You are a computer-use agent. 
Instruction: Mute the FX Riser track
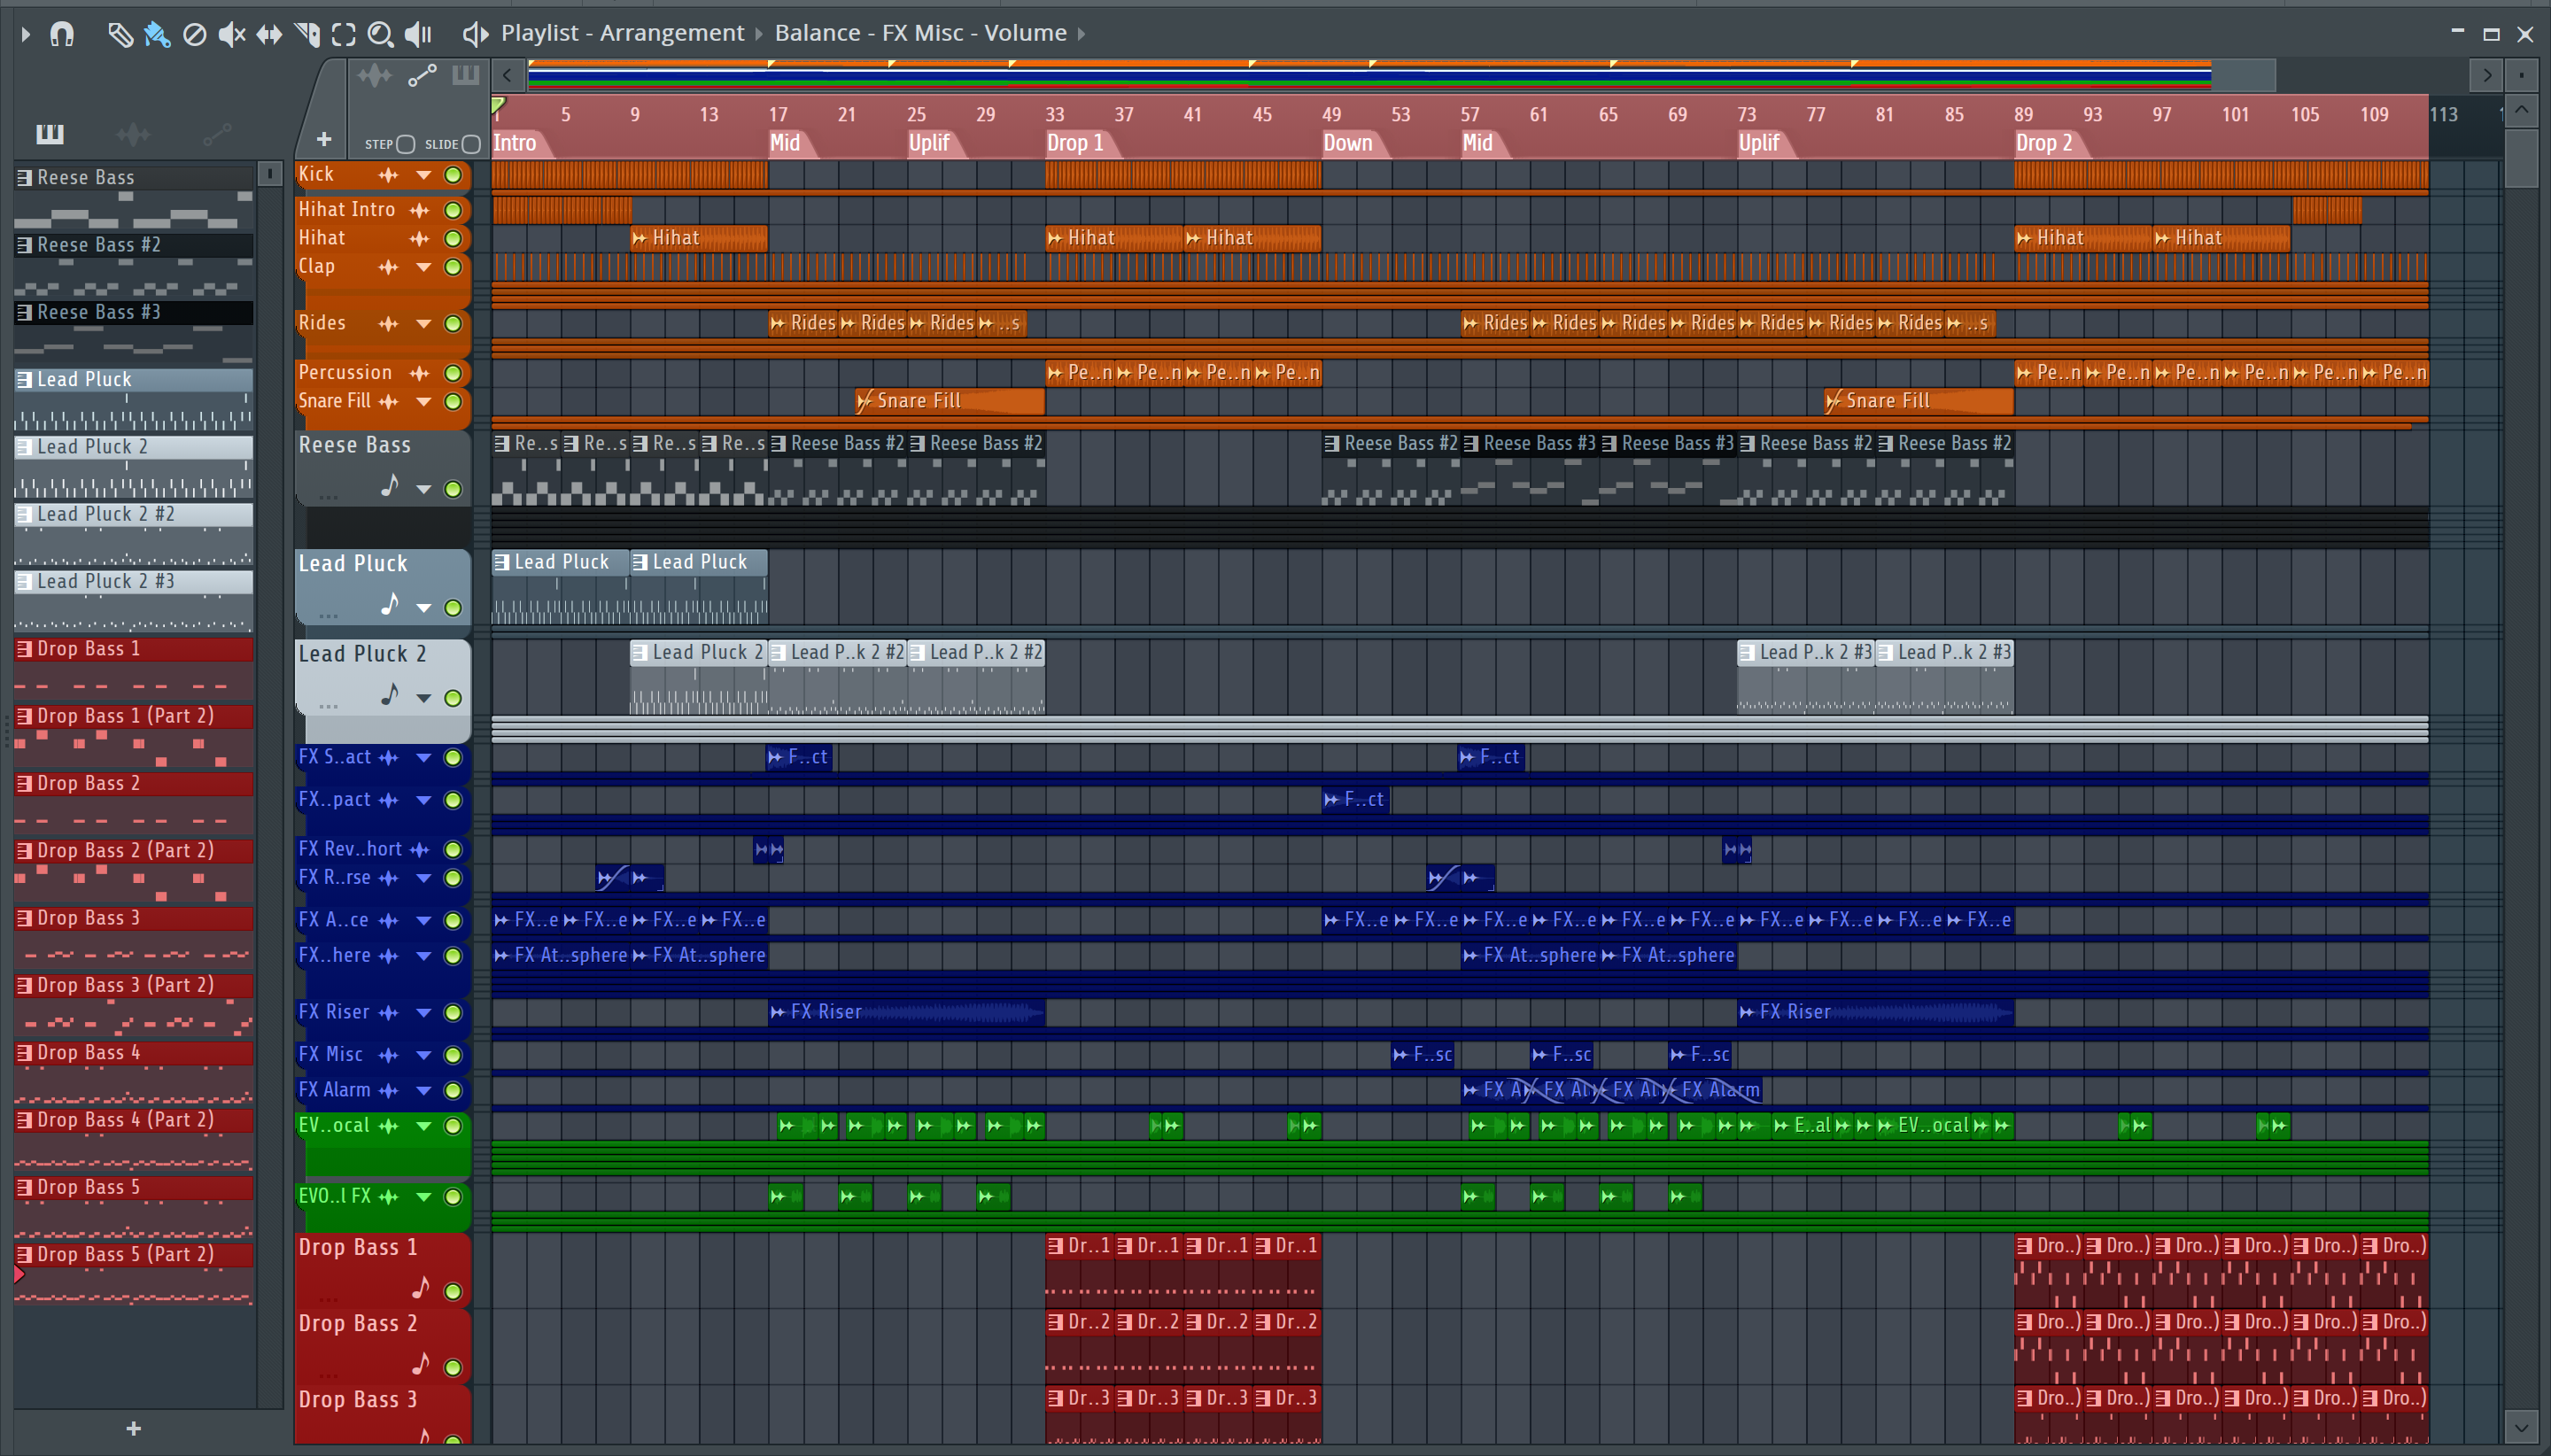453,1013
